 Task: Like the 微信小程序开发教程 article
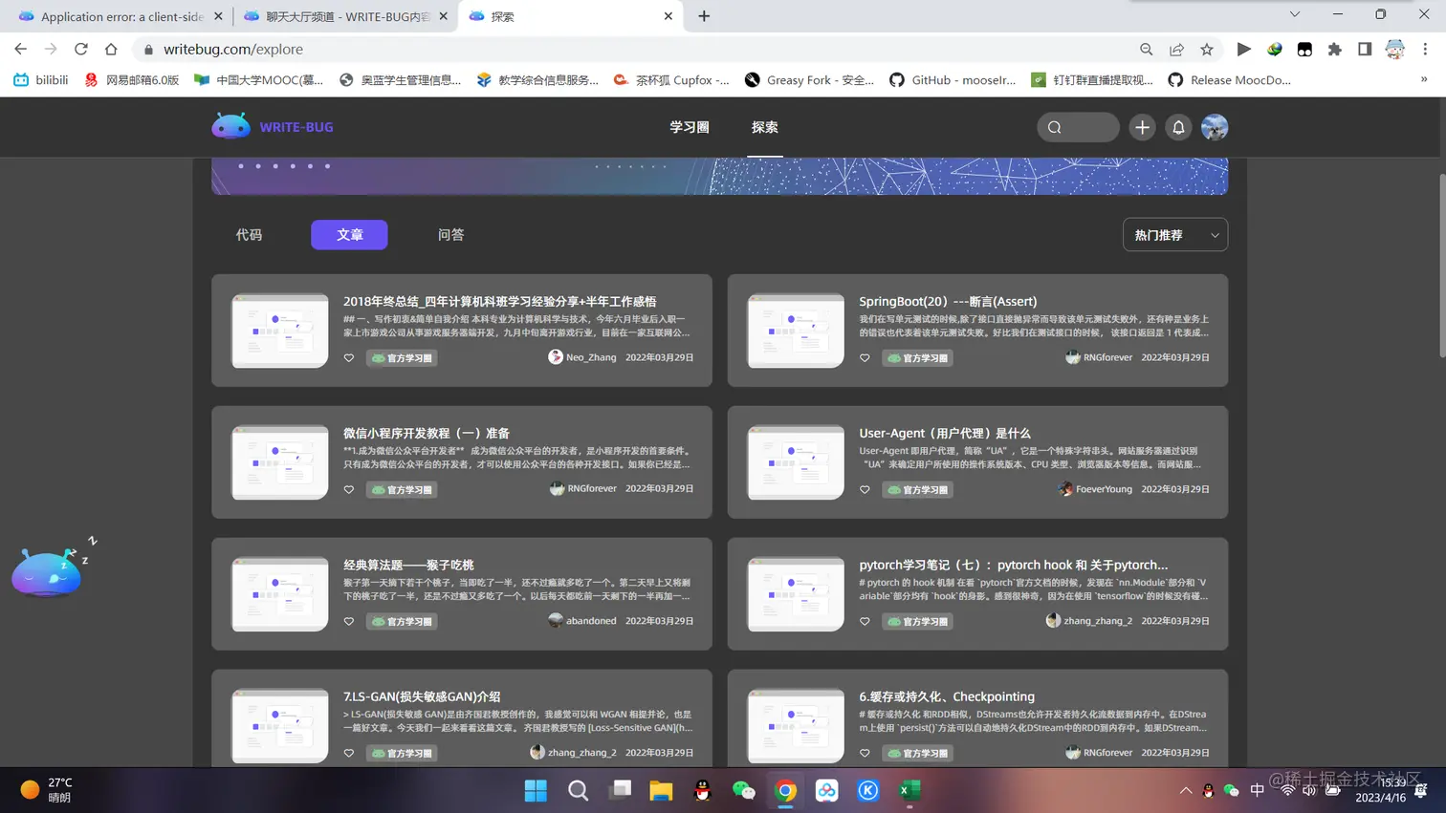coord(349,490)
